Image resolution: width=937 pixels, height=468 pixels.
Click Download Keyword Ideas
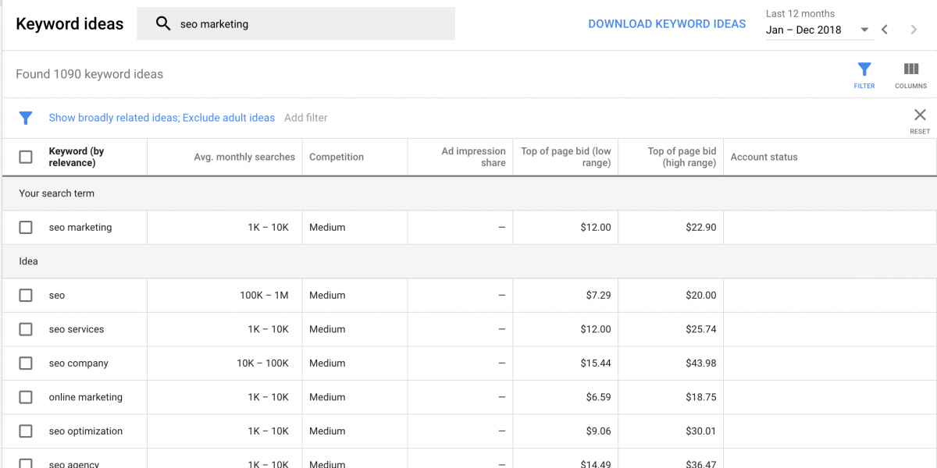coord(667,24)
